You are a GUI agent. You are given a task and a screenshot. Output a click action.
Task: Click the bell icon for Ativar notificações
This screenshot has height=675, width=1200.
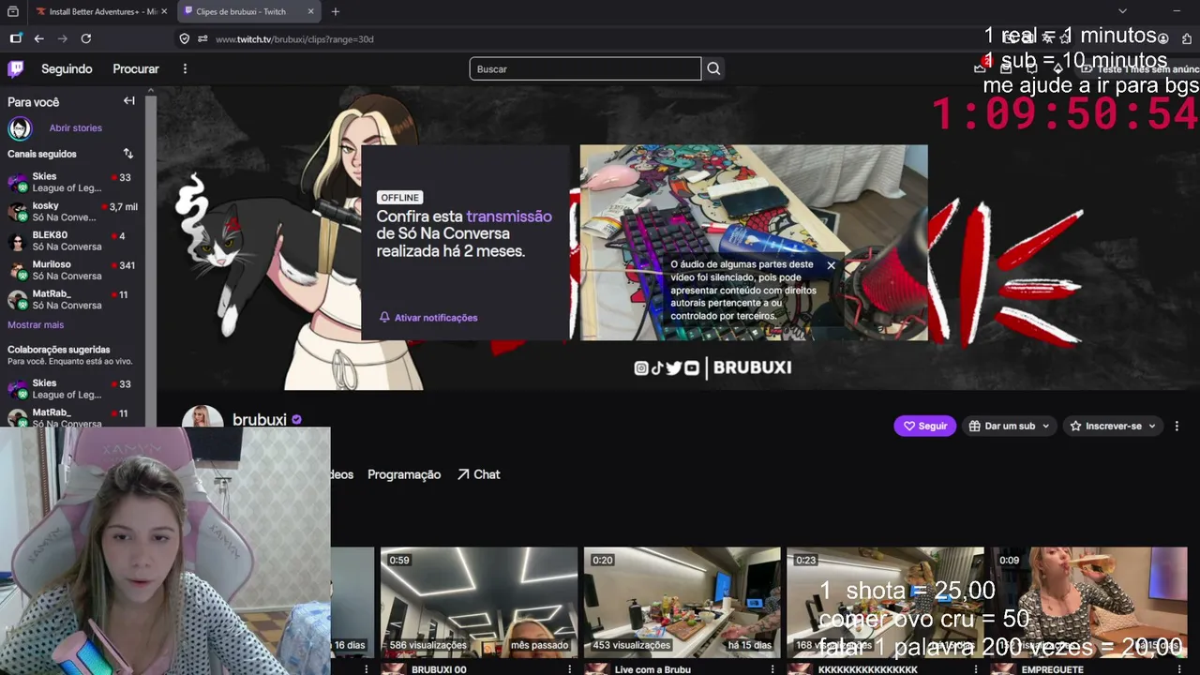point(384,318)
